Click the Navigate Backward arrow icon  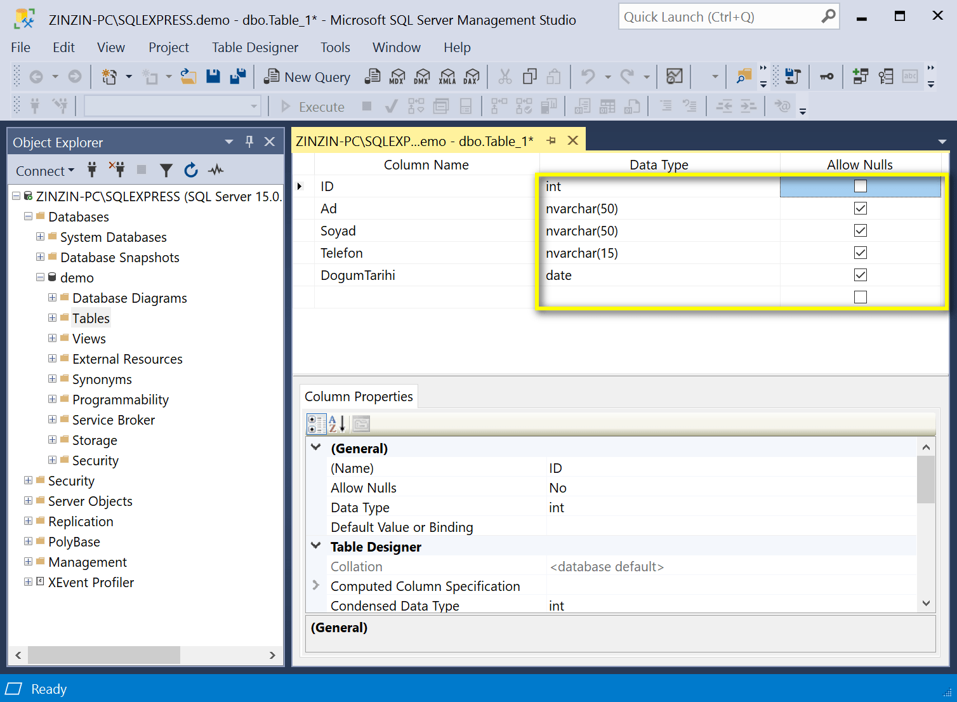[36, 77]
